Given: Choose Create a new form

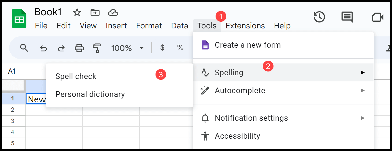Looking at the screenshot, I should 283,45.
